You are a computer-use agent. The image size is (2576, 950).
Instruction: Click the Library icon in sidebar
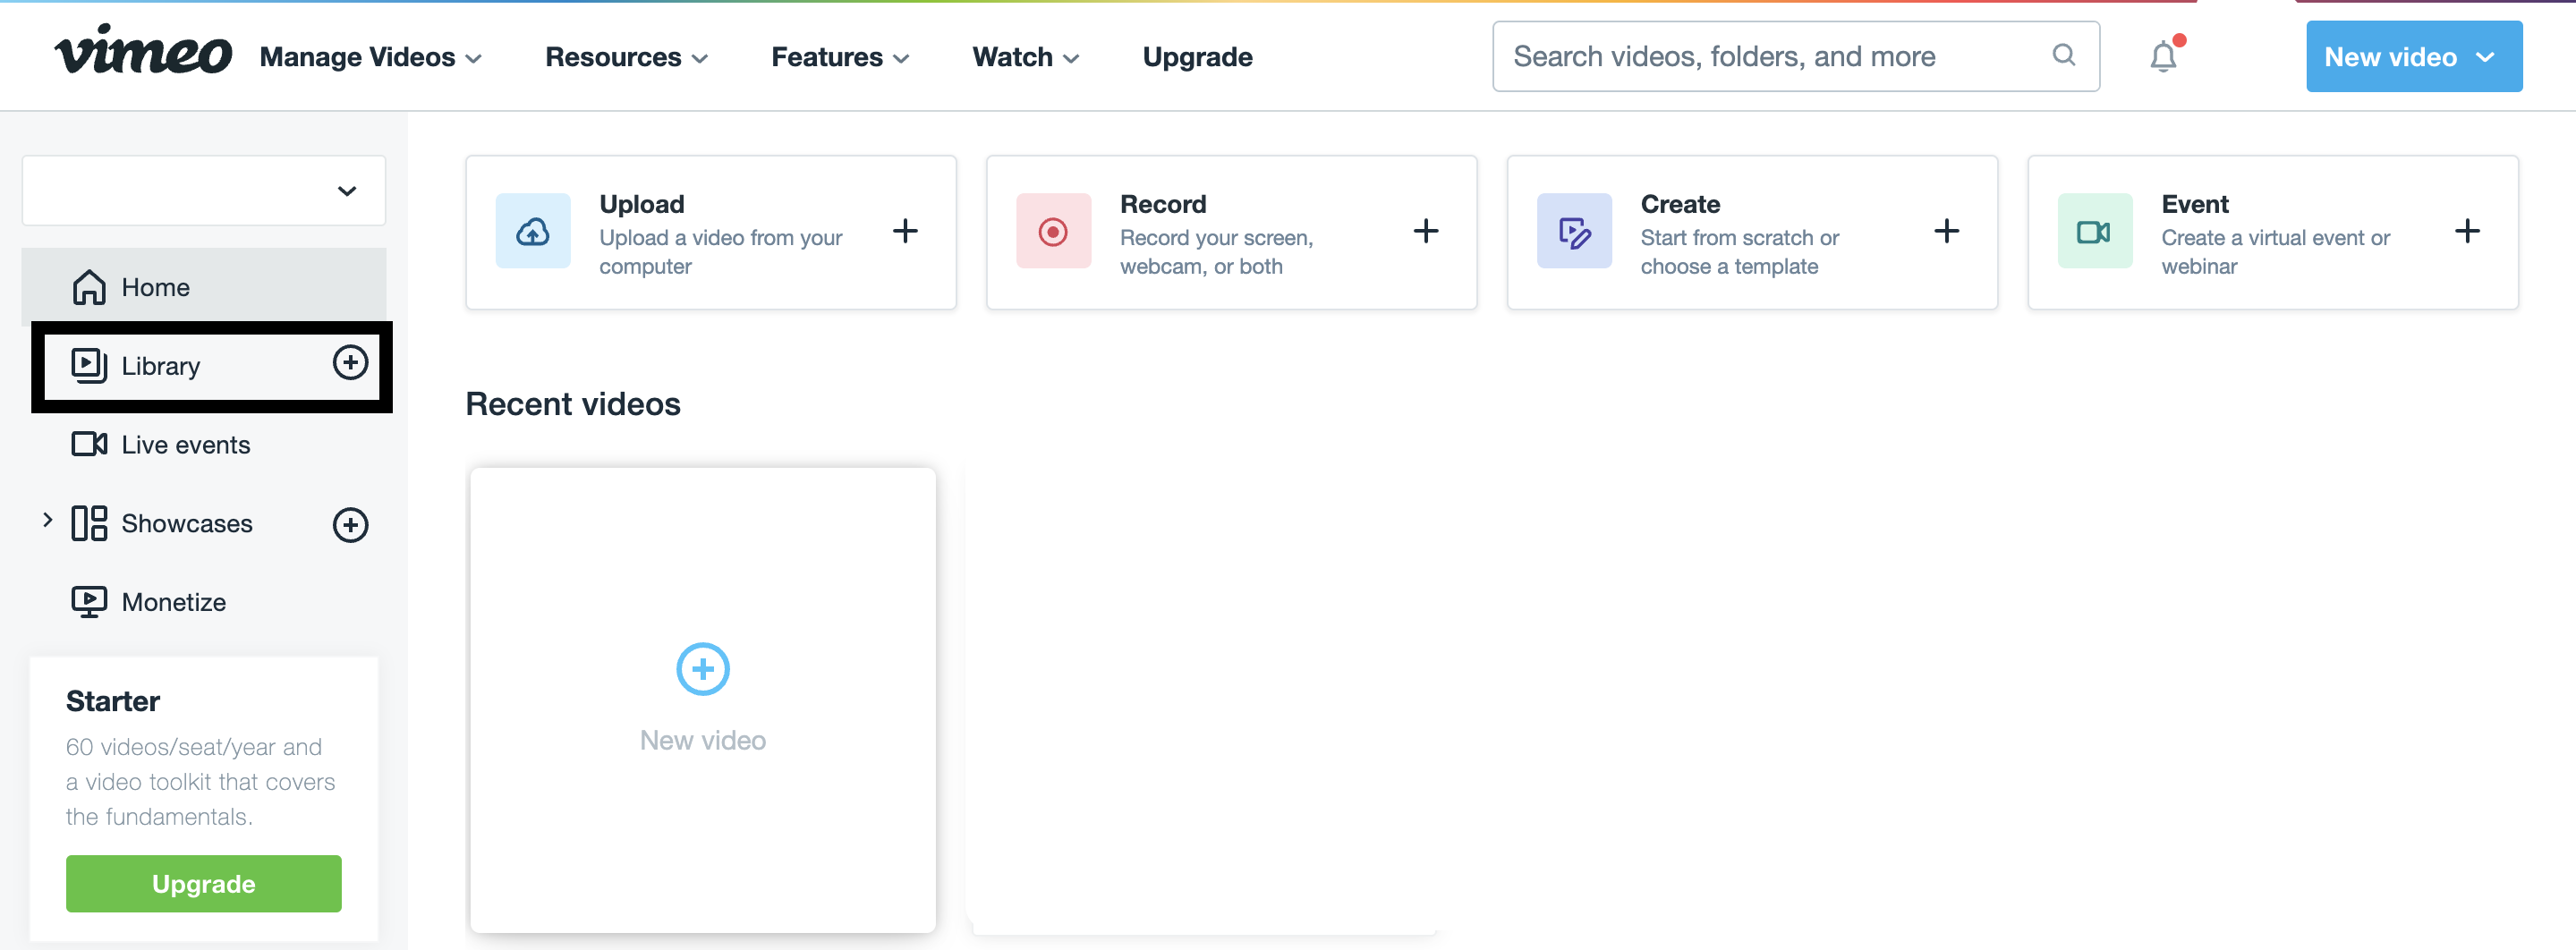[89, 365]
